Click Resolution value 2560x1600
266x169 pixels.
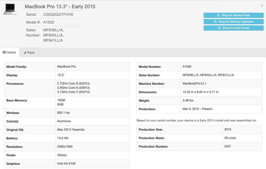point(65,147)
